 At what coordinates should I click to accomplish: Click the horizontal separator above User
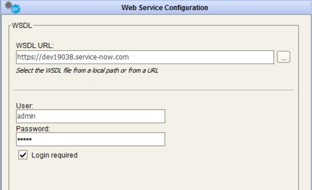pos(154,90)
